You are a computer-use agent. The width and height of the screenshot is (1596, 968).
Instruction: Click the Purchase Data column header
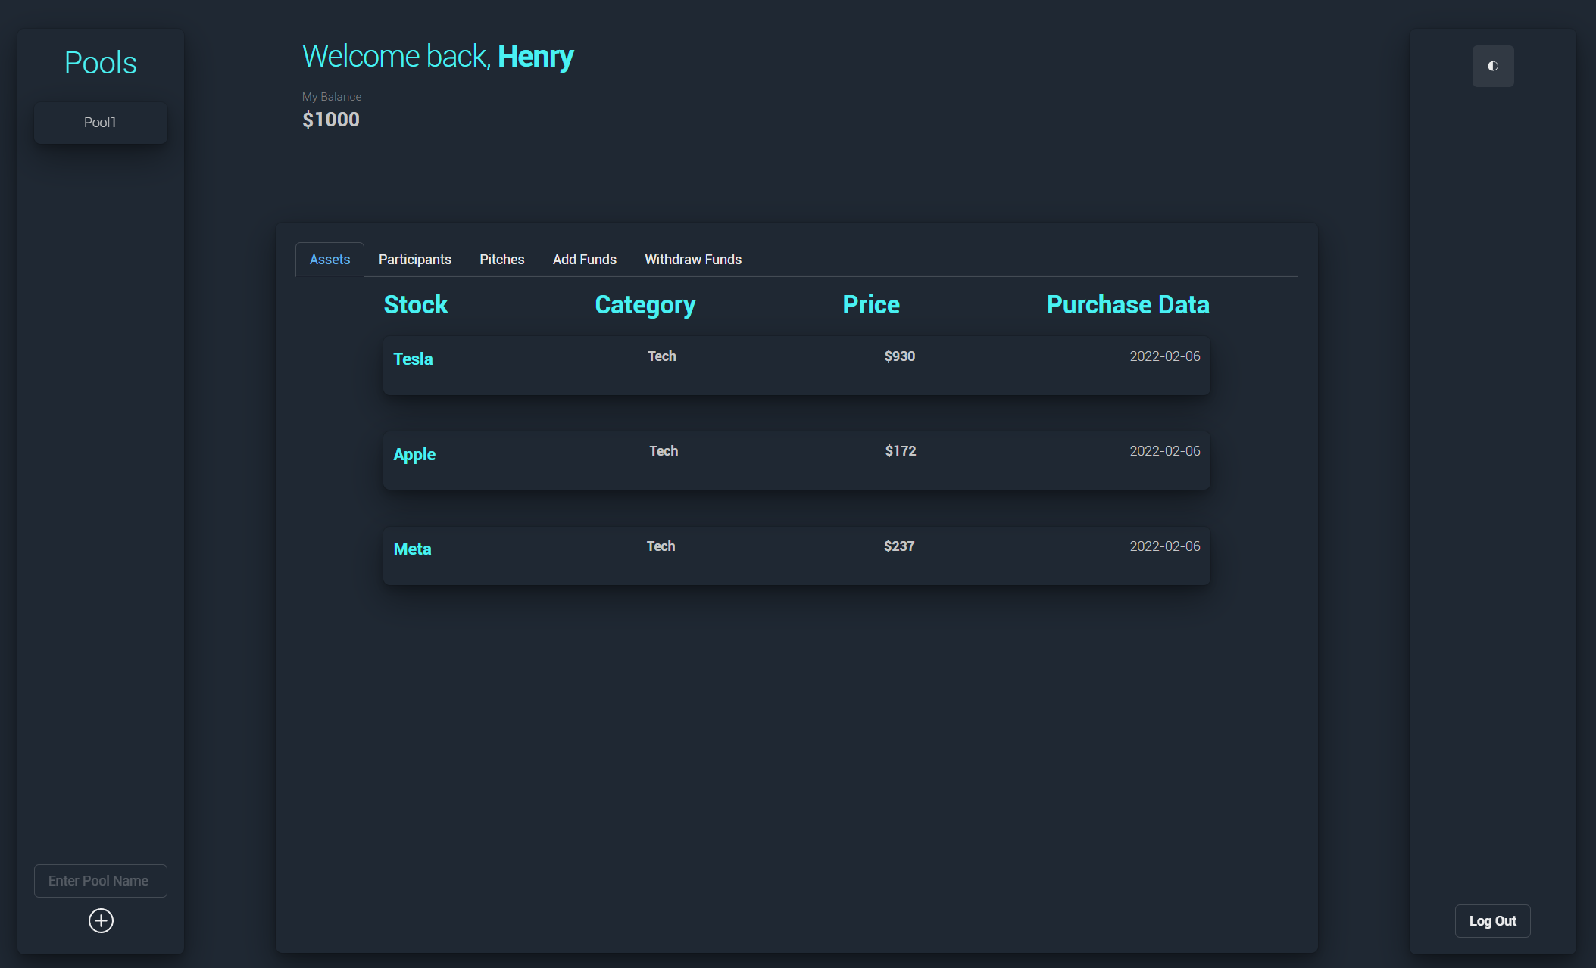pyautogui.click(x=1127, y=304)
